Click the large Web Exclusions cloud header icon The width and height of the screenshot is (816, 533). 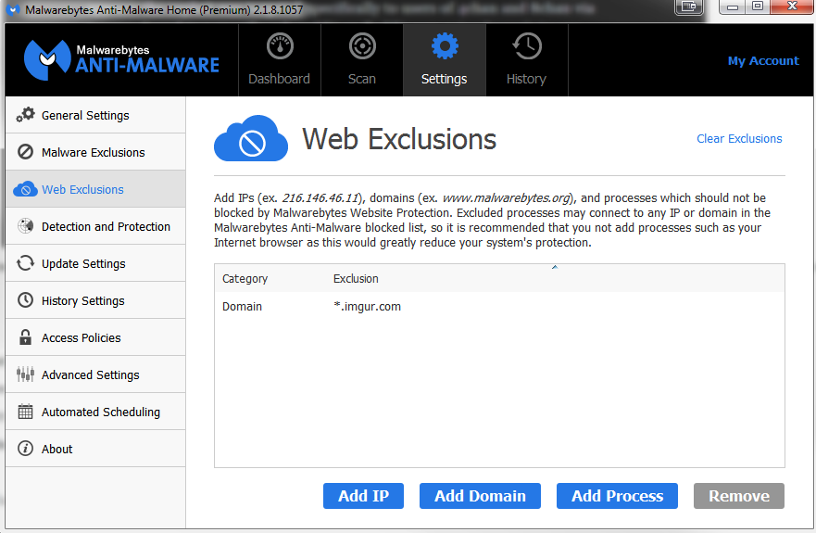[251, 139]
